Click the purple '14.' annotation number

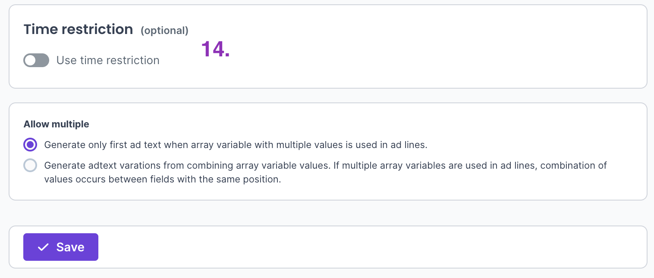pyautogui.click(x=215, y=49)
